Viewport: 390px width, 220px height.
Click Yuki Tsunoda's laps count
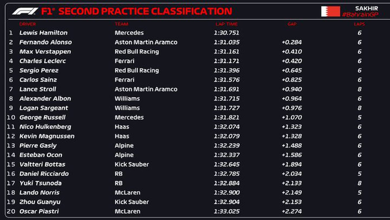359,183
